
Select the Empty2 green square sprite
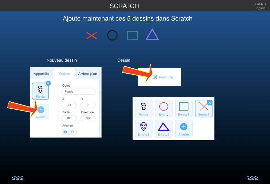point(184,109)
